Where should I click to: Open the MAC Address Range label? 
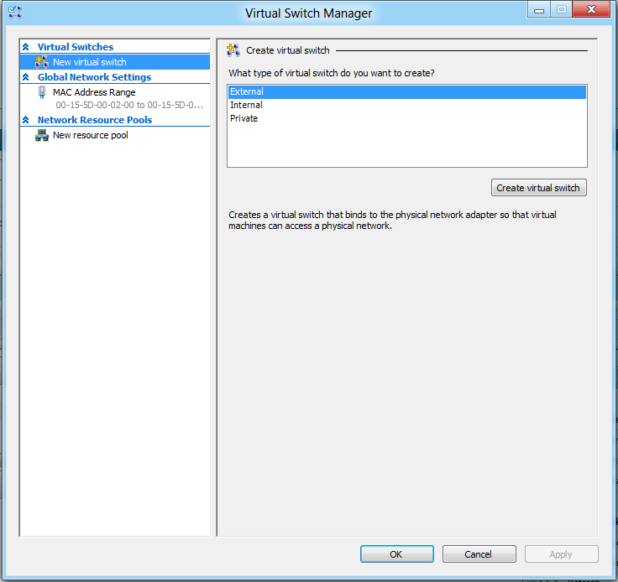94,93
